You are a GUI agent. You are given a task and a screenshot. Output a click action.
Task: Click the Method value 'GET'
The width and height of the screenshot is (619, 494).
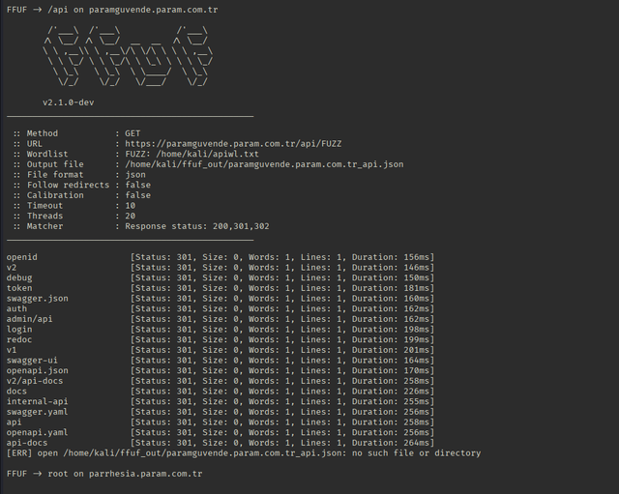point(133,133)
